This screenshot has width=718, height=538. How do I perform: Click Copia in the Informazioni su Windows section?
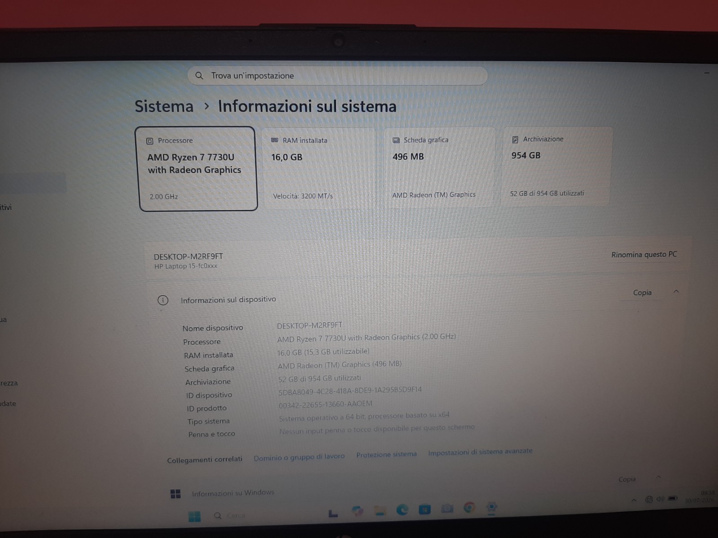tap(627, 479)
